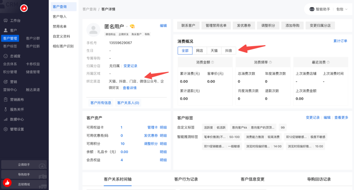
Task: Click the help icon beside 消费金额
Action: point(212,62)
